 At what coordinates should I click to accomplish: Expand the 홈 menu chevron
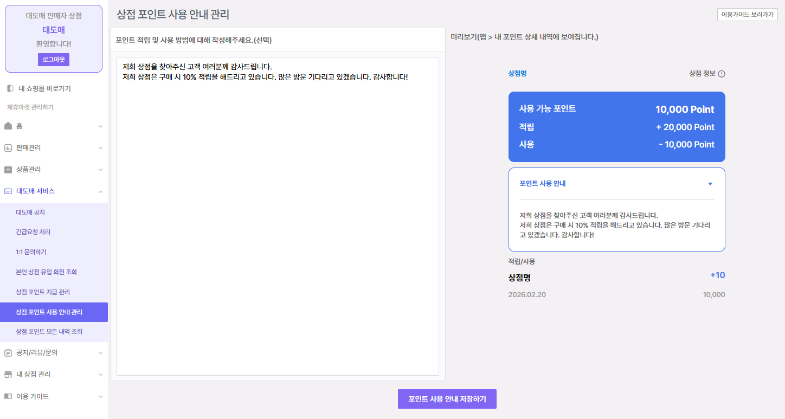pyautogui.click(x=100, y=126)
